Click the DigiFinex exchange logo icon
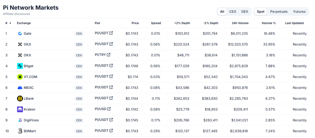Viewport: 315px width, 138px height. pos(20,120)
